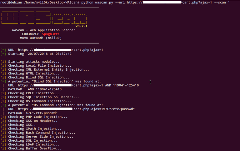
Task: Click the Starting 20/07/2018 timestamp line
Action: pos(40,54)
